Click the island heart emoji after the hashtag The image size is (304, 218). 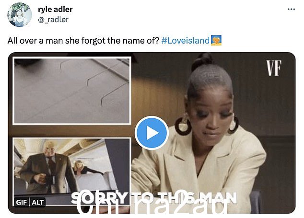pyautogui.click(x=216, y=40)
